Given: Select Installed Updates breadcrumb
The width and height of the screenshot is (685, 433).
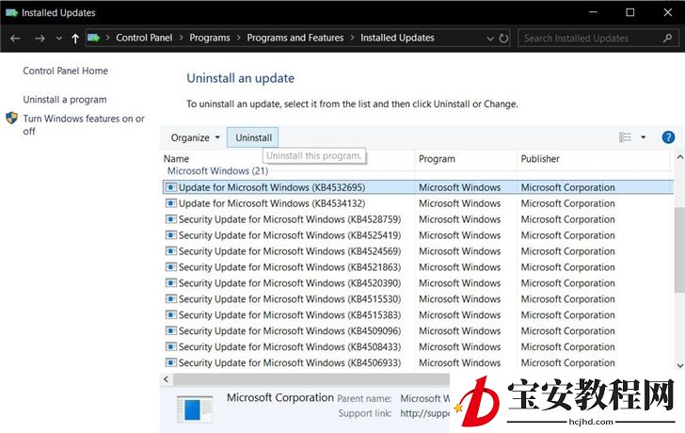Looking at the screenshot, I should (x=397, y=38).
